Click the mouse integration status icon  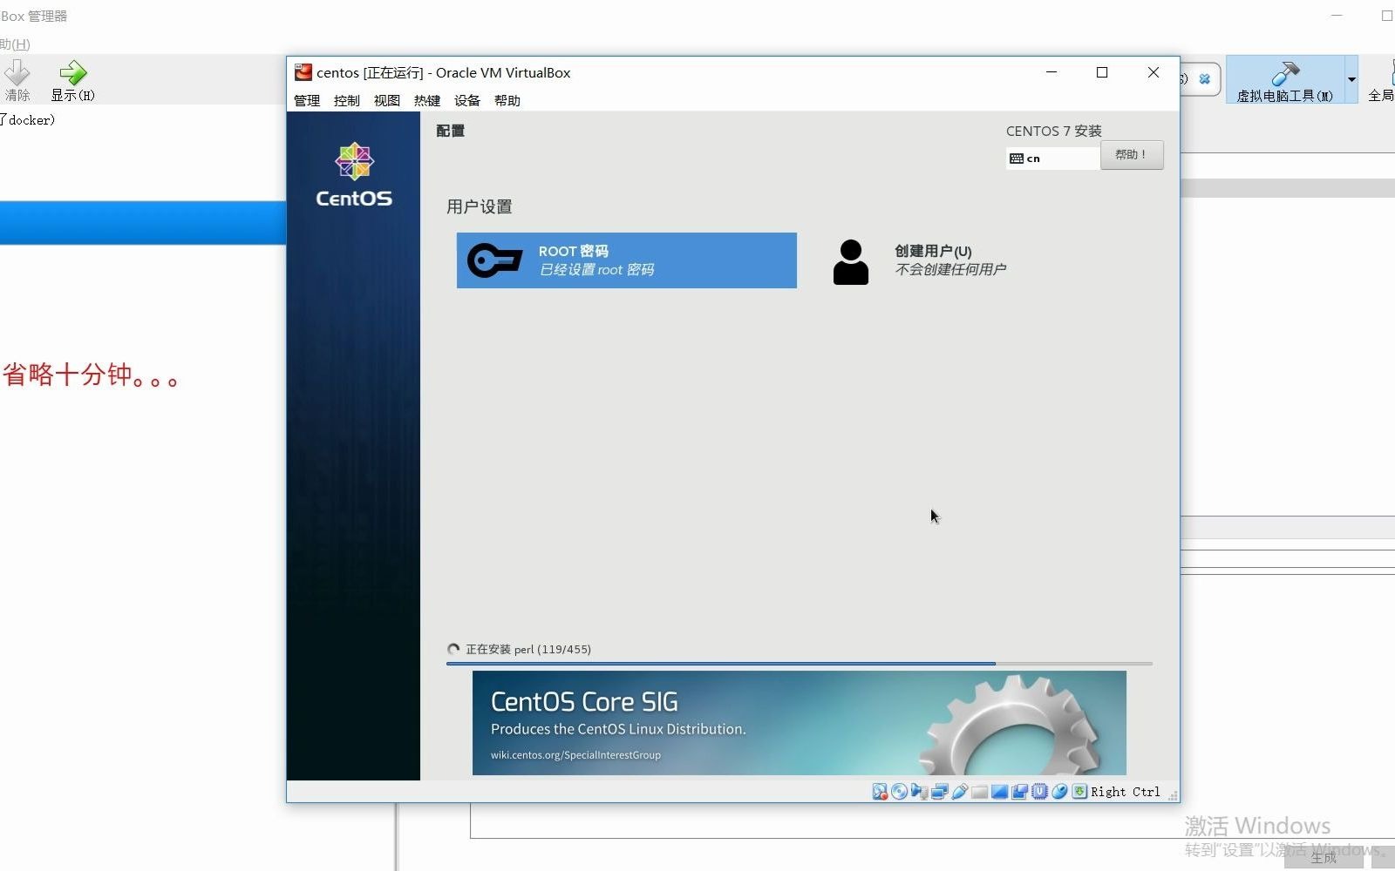coord(1060,791)
